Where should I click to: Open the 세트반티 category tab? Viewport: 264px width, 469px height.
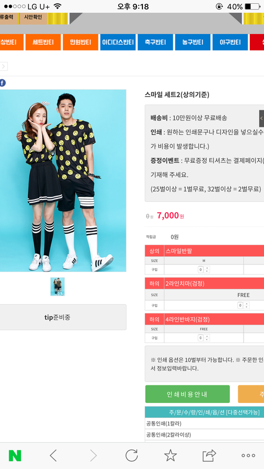click(43, 42)
